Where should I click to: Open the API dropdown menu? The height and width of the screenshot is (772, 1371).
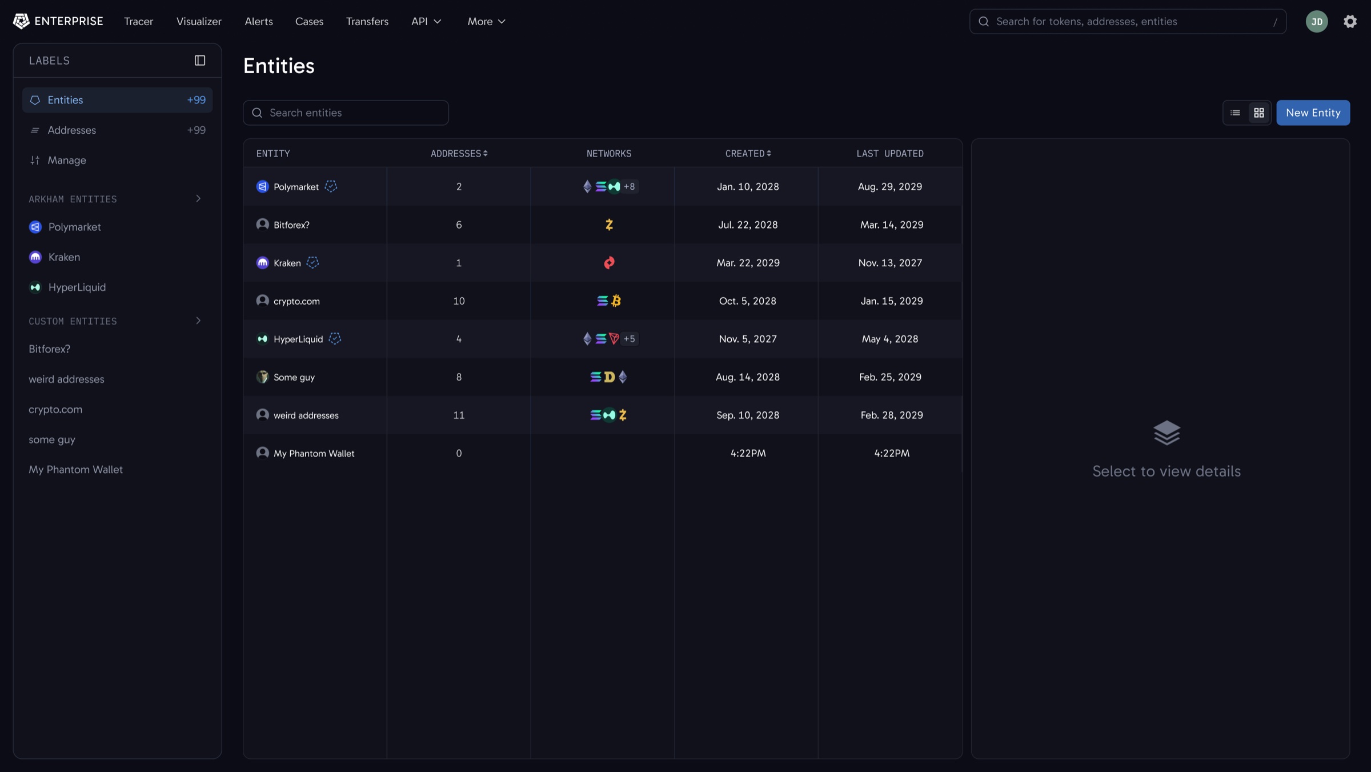[426, 21]
